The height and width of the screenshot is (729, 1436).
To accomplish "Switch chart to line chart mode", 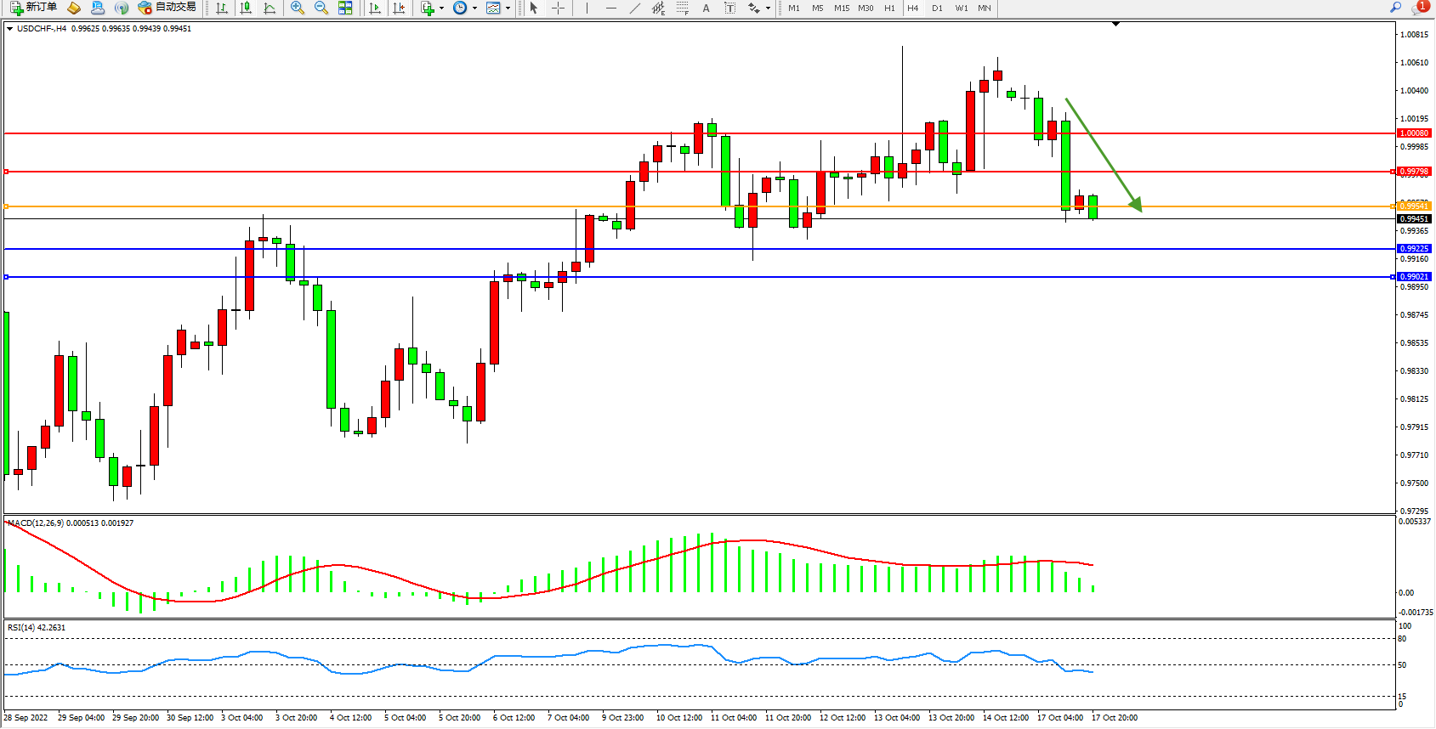I will (x=270, y=8).
